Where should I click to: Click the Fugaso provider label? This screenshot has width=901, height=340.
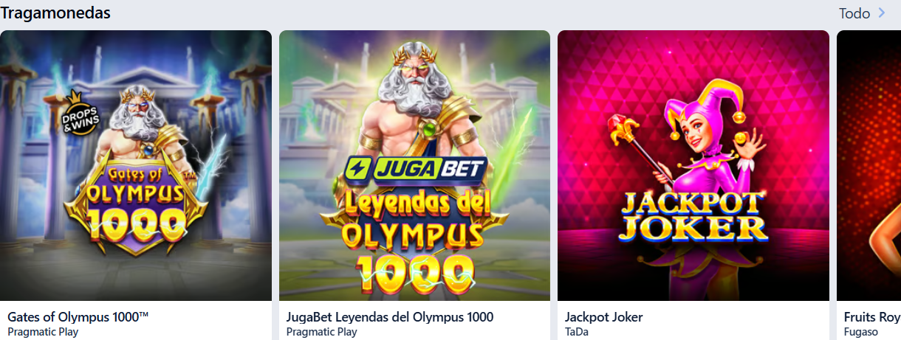861,332
